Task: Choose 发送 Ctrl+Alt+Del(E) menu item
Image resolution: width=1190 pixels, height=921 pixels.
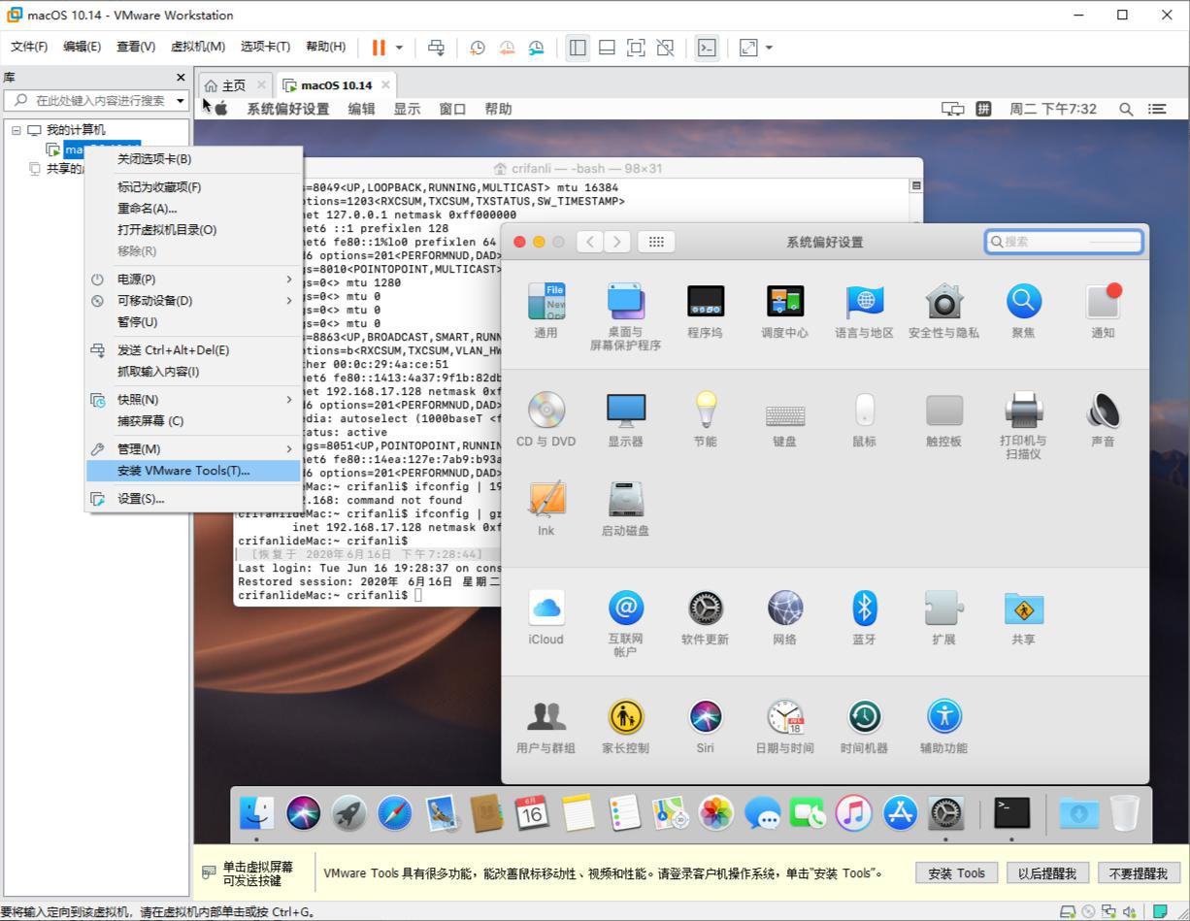Action: (193, 350)
